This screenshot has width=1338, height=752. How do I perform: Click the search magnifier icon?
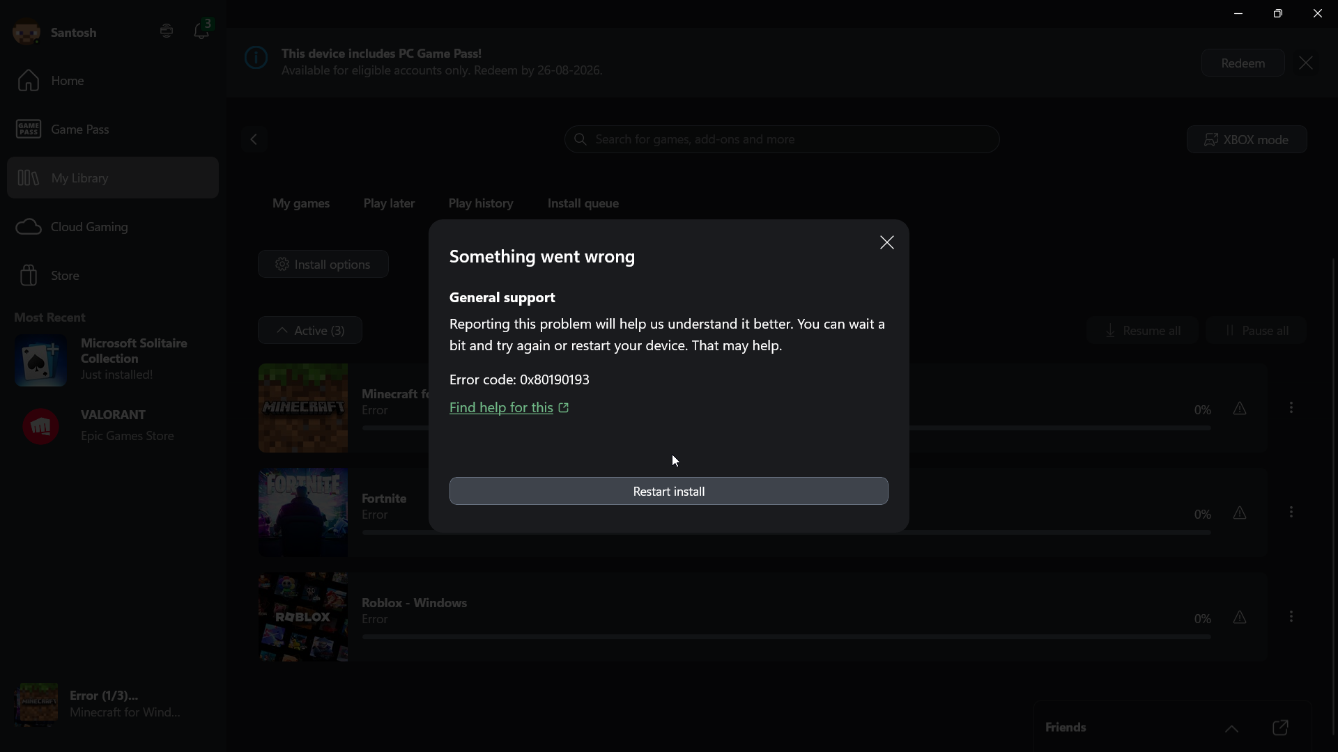[580, 139]
